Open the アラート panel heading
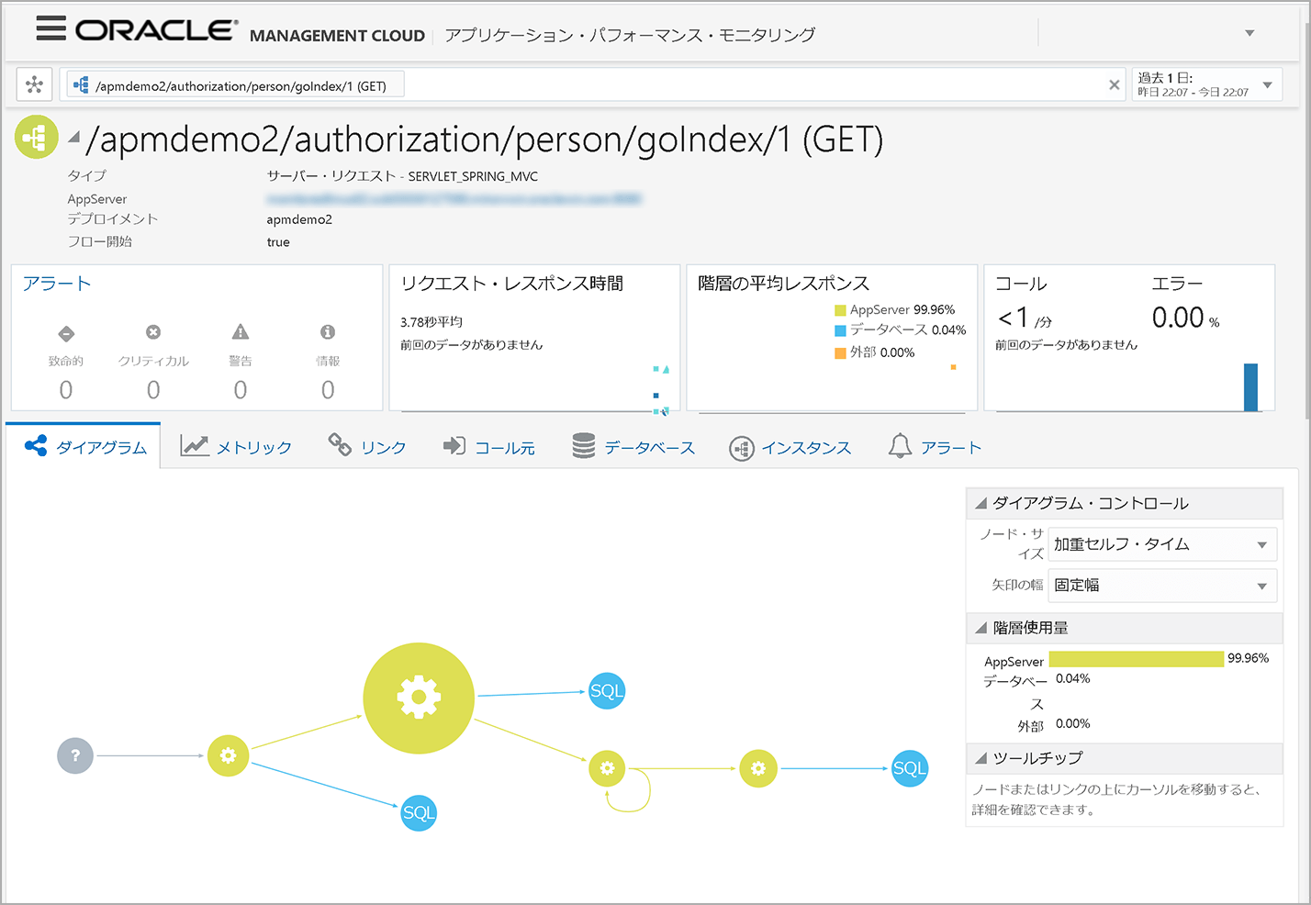 (x=57, y=284)
